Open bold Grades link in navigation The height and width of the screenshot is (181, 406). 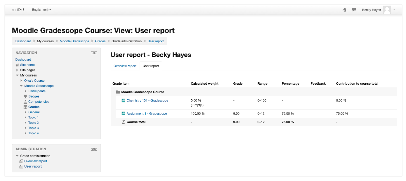point(34,107)
